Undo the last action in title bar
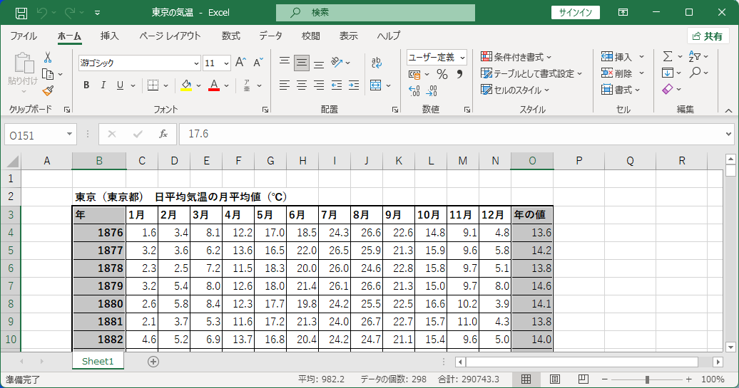 tap(41, 13)
